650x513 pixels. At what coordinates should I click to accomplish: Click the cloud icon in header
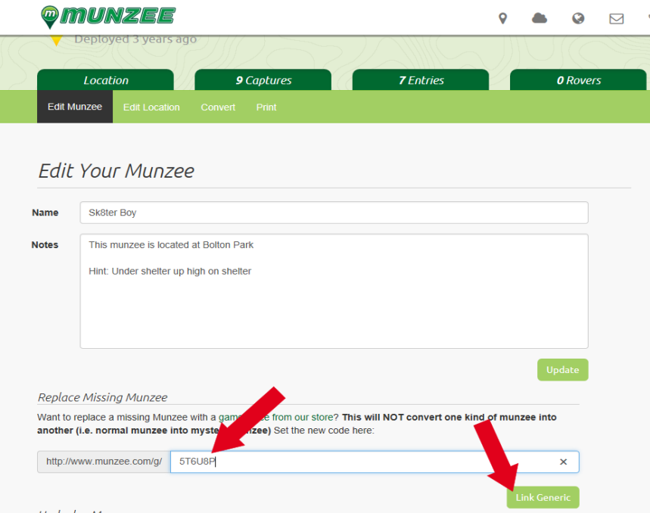[540, 18]
